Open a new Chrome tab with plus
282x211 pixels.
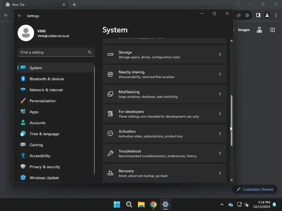coord(74,5)
